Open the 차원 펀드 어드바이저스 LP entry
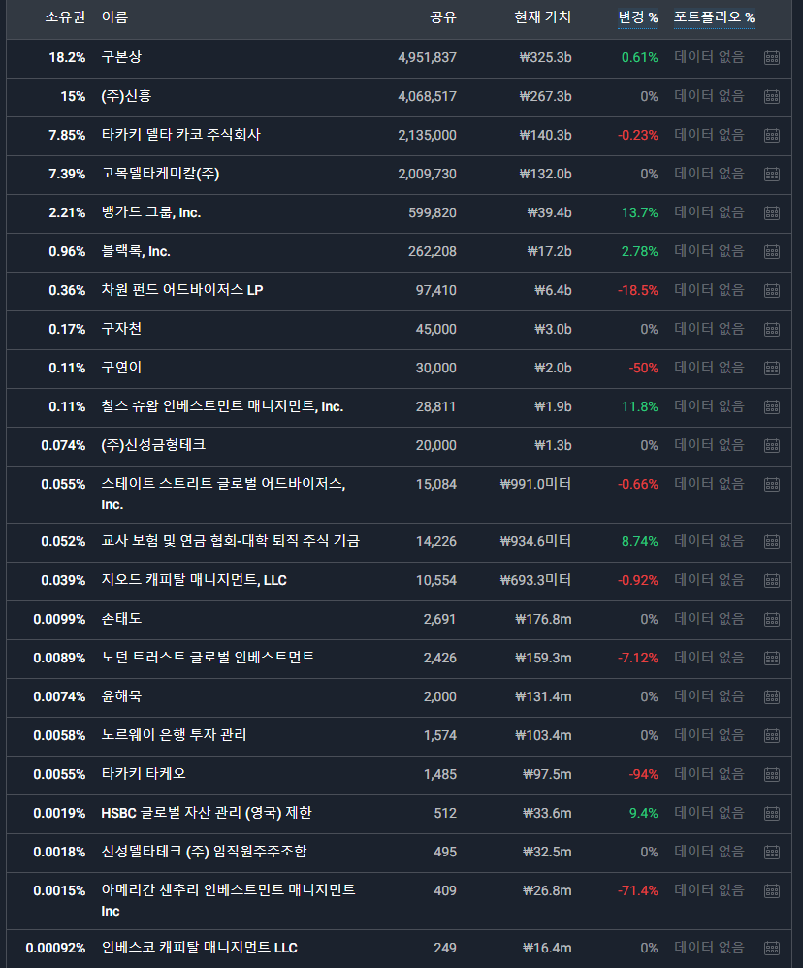 click(181, 290)
